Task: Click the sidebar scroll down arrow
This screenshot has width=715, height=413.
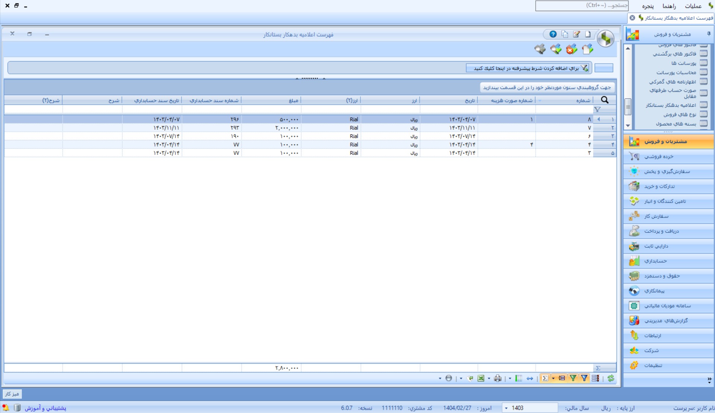Action: tap(628, 126)
